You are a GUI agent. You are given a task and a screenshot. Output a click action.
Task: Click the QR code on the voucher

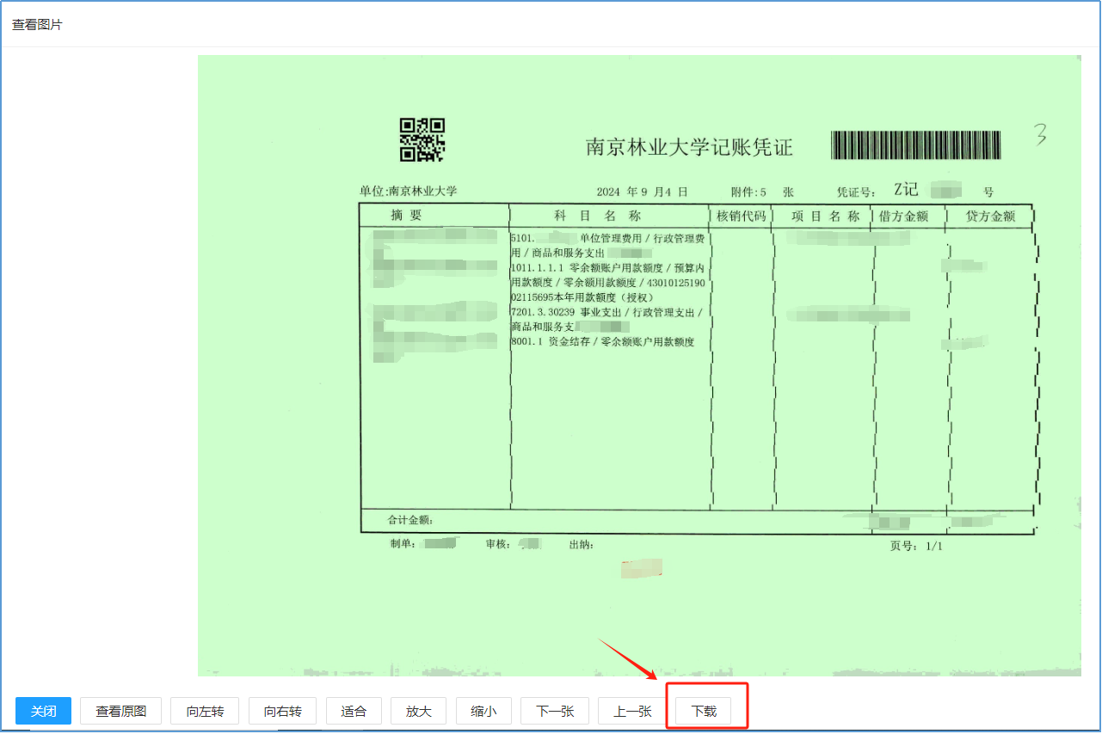(422, 140)
